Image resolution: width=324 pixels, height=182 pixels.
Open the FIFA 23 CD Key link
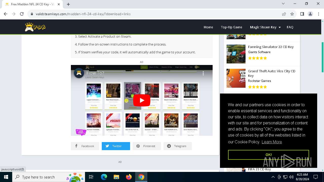(259, 169)
